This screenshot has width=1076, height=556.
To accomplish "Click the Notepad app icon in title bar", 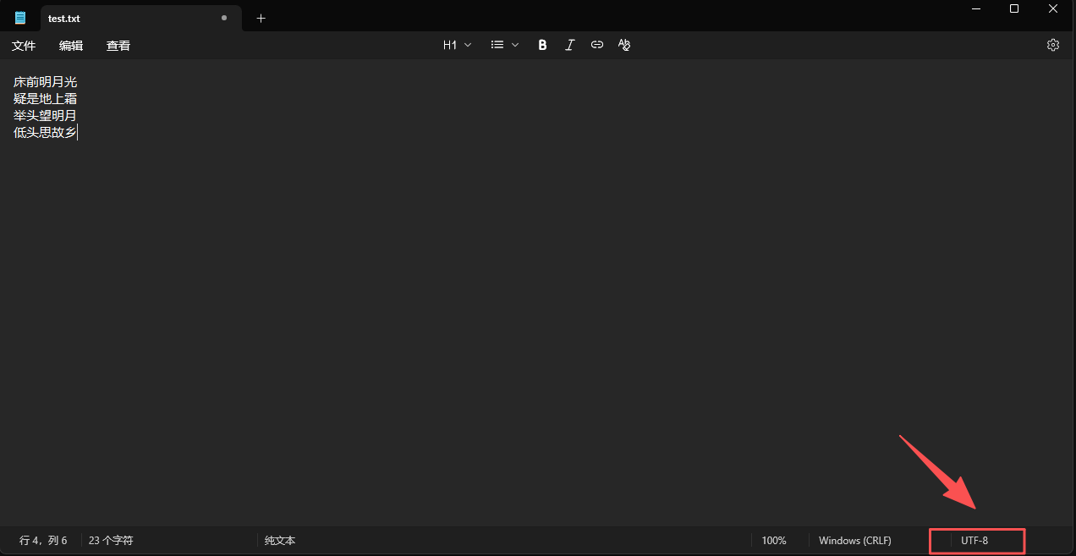I will tap(20, 18).
